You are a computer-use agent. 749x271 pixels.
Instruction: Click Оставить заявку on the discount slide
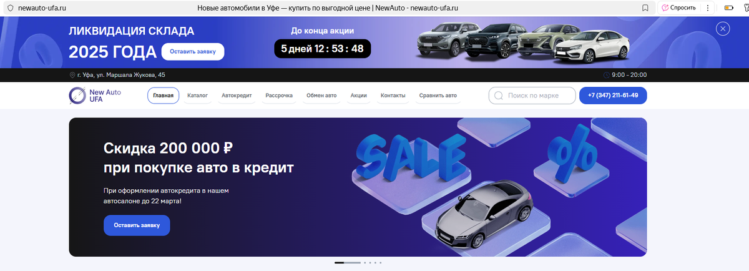[x=137, y=225]
